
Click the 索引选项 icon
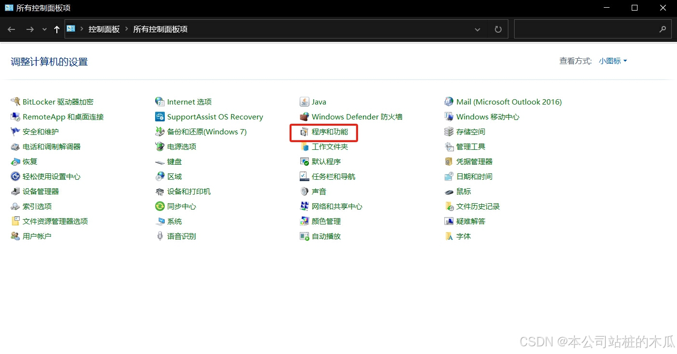15,206
